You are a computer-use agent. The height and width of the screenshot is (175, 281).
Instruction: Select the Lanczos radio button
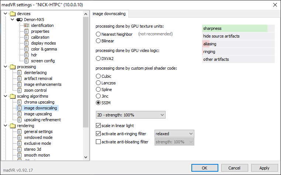pos(98,83)
